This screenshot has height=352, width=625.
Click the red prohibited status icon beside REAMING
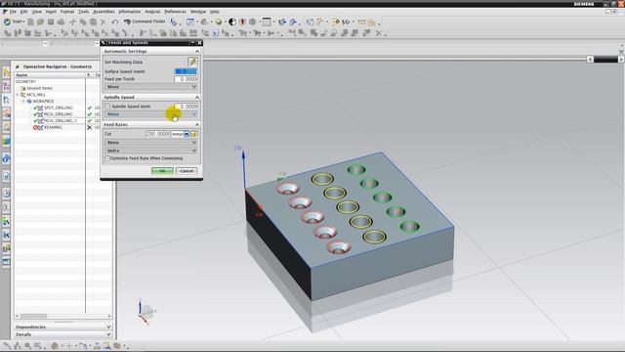[35, 127]
